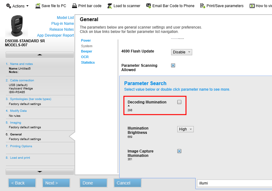Screen dimensions: 272x191
Task: Click the Image Capture Illumination parameter name
Action: click(141, 153)
